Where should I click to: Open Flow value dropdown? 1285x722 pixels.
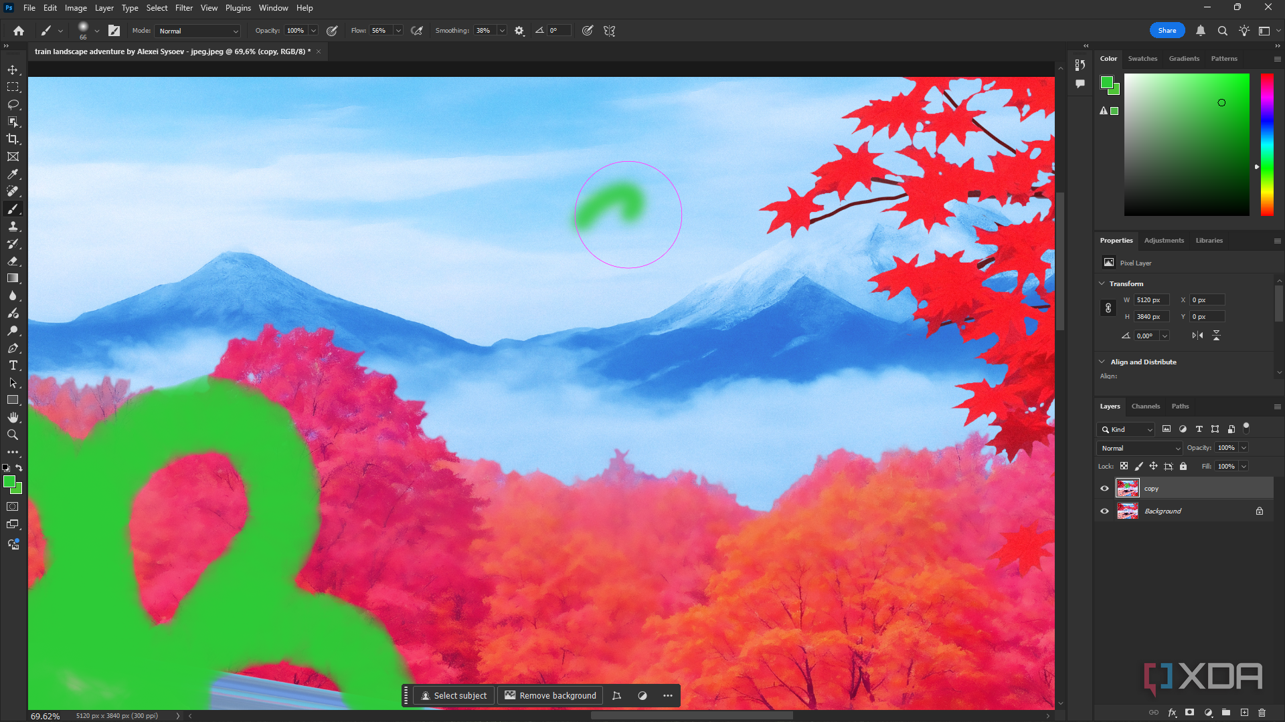pyautogui.click(x=398, y=31)
